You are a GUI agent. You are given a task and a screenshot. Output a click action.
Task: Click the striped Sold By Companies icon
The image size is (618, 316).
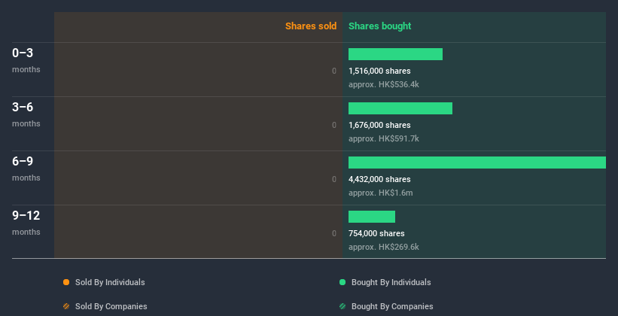pos(66,306)
